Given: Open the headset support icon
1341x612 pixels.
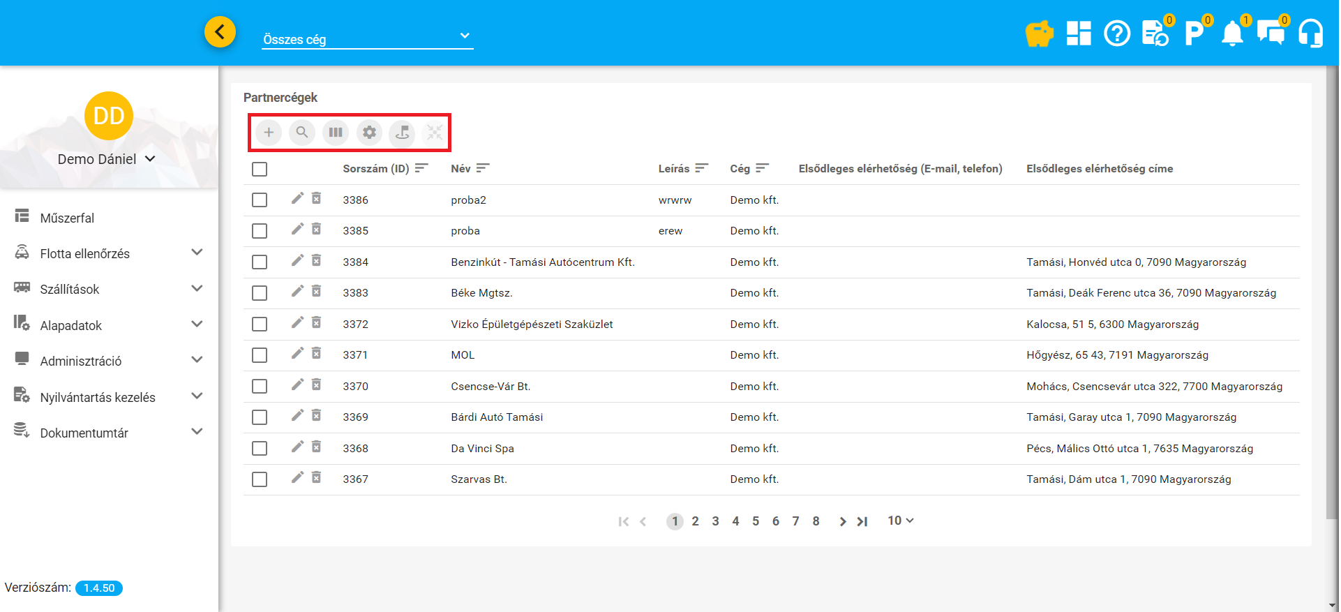Looking at the screenshot, I should 1310,33.
